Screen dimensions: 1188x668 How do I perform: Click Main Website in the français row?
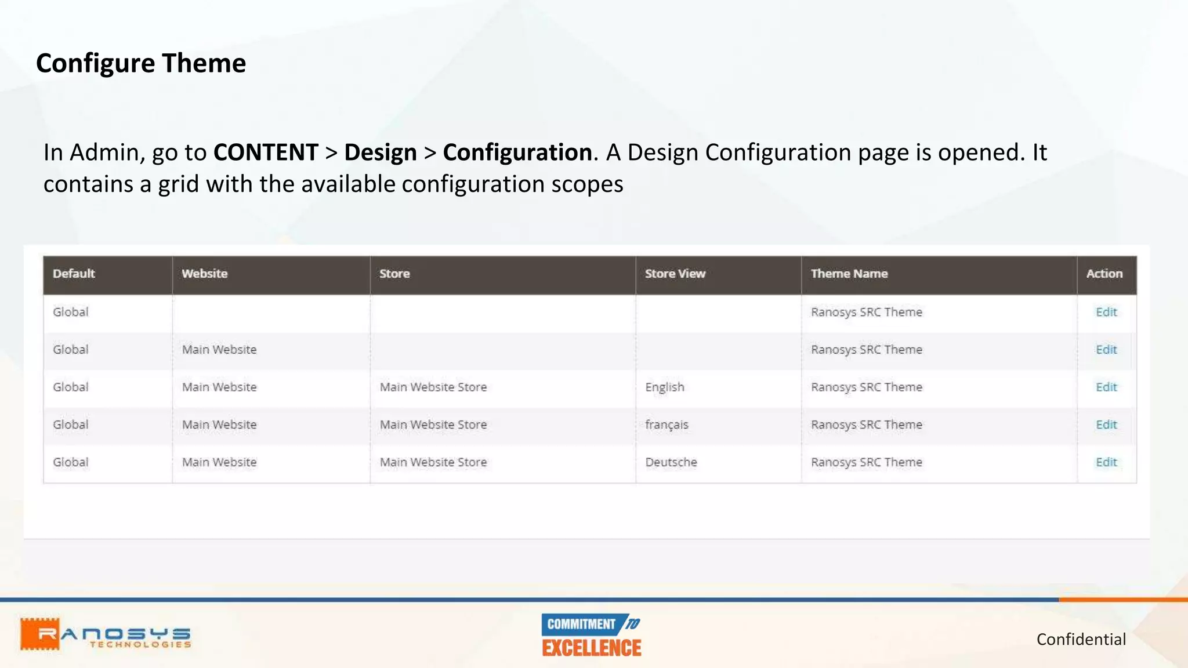click(219, 424)
